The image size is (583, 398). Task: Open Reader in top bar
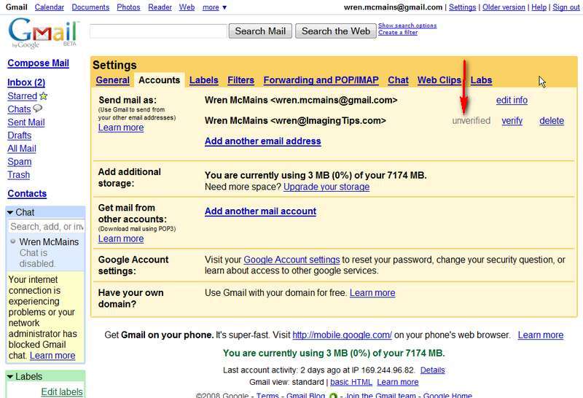(160, 7)
